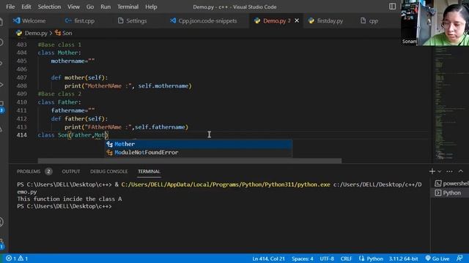Open the Terminal menu
This screenshot has height=263, width=469.
128,7
